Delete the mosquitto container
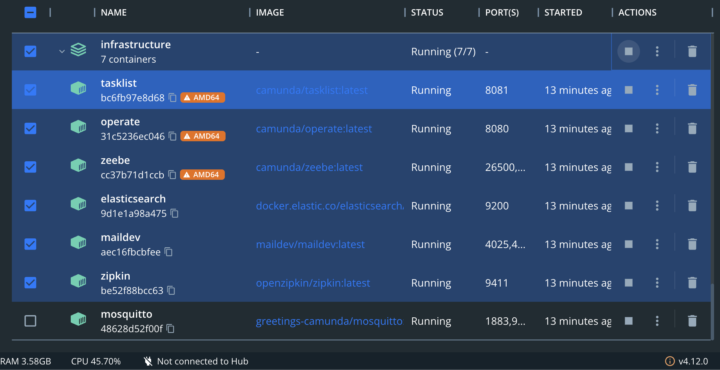Viewport: 720px width, 370px height. click(x=692, y=321)
